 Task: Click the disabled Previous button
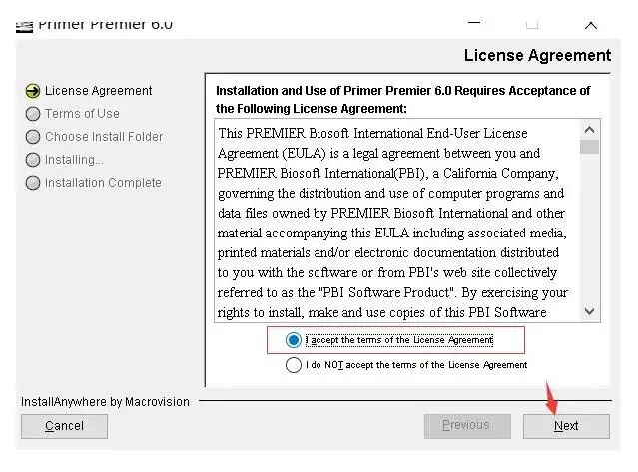[x=467, y=426]
